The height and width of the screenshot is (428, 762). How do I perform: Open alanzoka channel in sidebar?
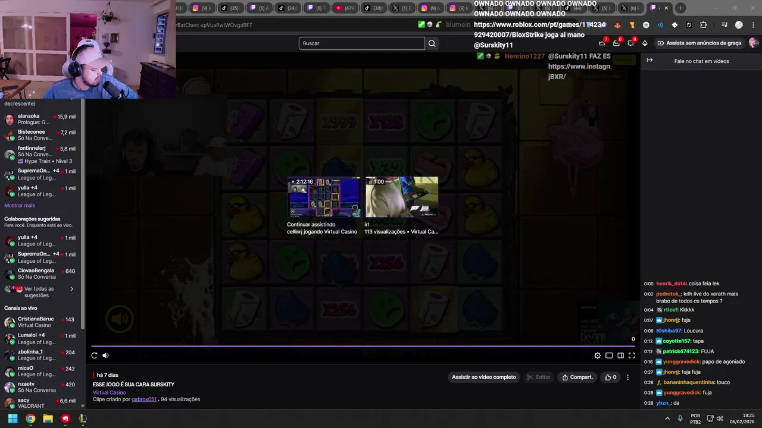(40, 119)
